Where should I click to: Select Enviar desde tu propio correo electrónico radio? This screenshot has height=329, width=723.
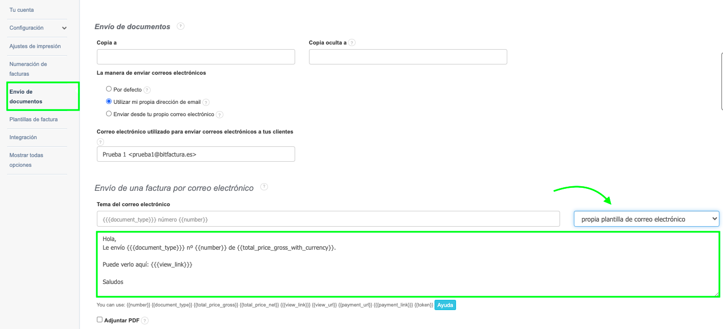109,114
